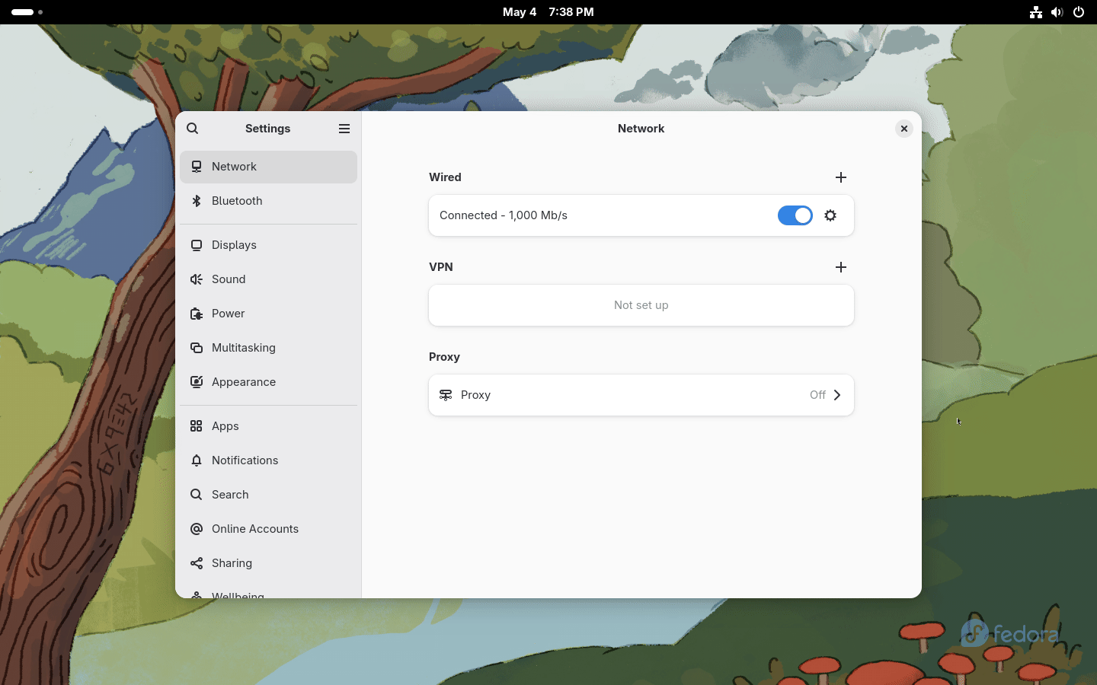
Task: Click the Sound speaker icon in the sidebar
Action: (x=197, y=279)
